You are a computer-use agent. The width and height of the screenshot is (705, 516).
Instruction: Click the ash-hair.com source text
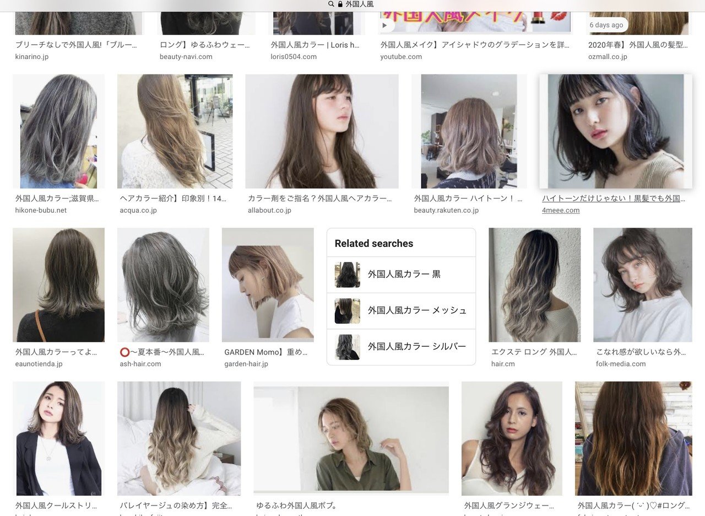(140, 364)
